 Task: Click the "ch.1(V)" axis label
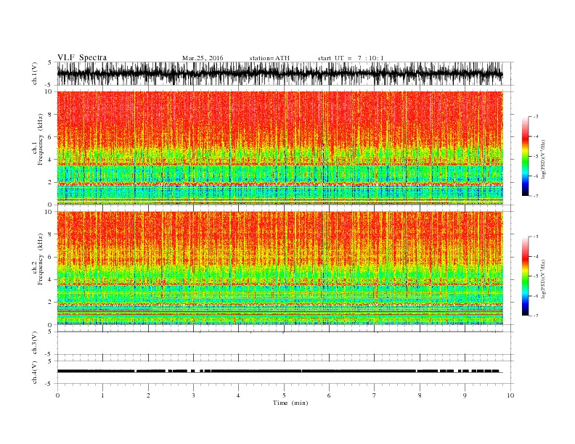[x=35, y=74]
